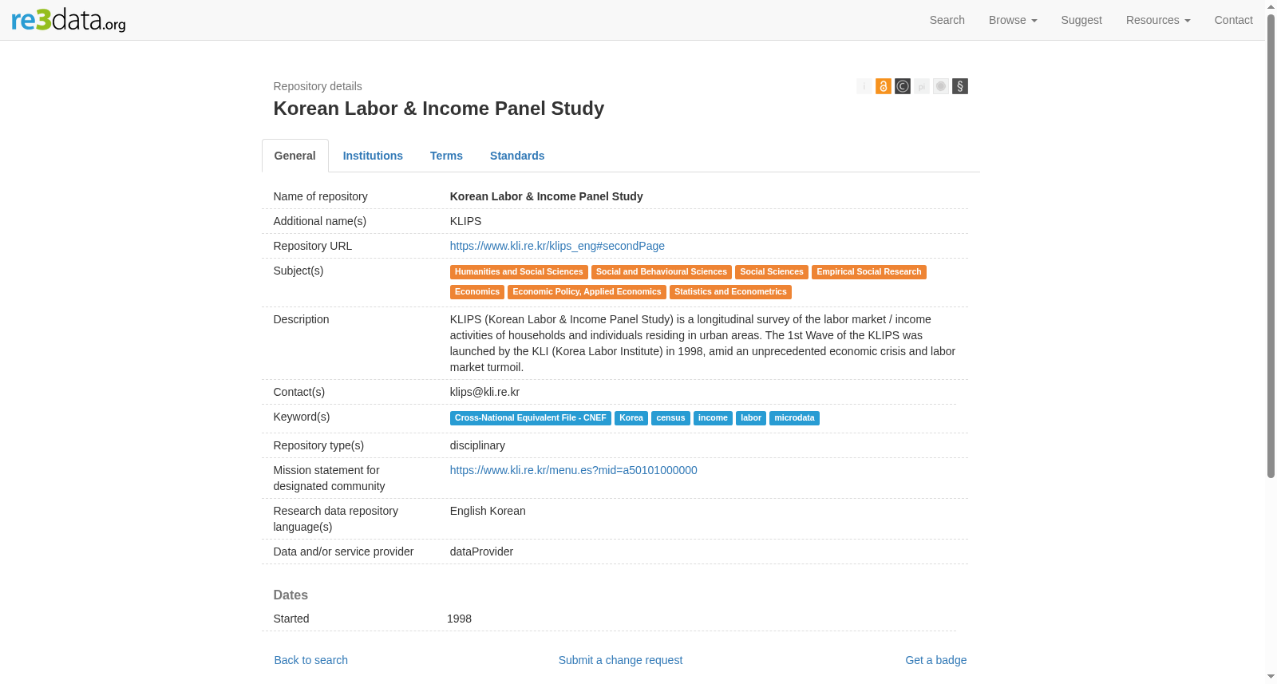The image size is (1277, 684).
Task: Select the Economics subject tag
Action: point(477,292)
